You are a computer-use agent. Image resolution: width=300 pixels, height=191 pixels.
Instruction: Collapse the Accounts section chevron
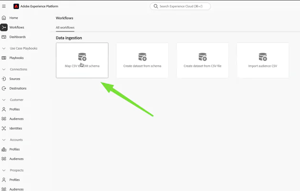click(4, 140)
